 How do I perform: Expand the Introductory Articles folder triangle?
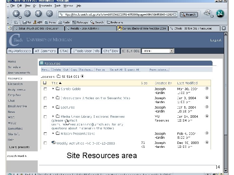pos(53,98)
